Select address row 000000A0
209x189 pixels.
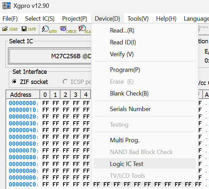[24, 171]
